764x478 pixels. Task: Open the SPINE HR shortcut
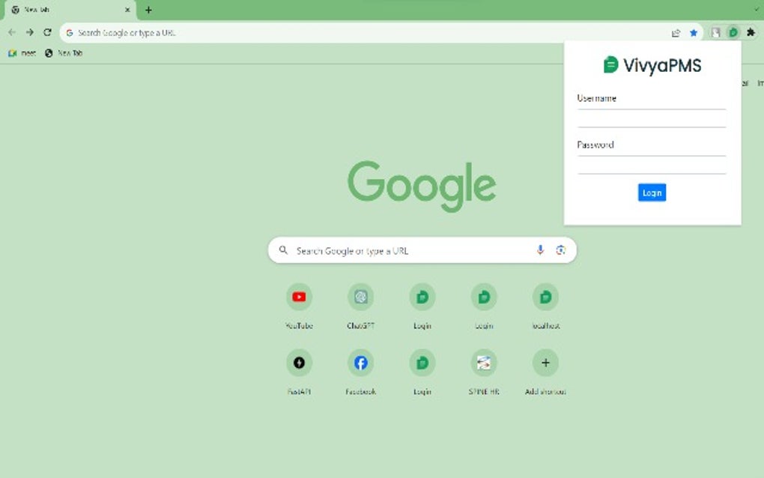484,362
